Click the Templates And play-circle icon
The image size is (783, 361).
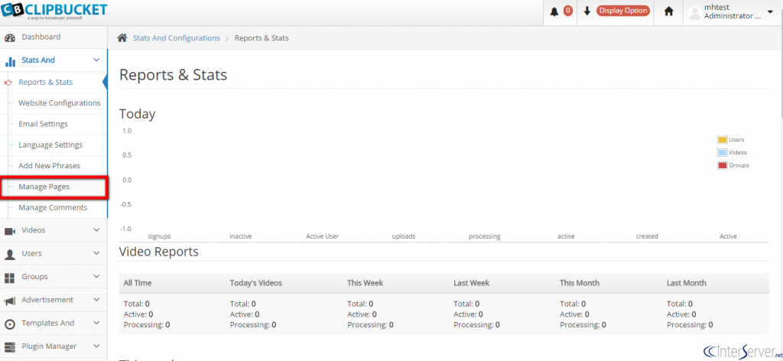9,324
